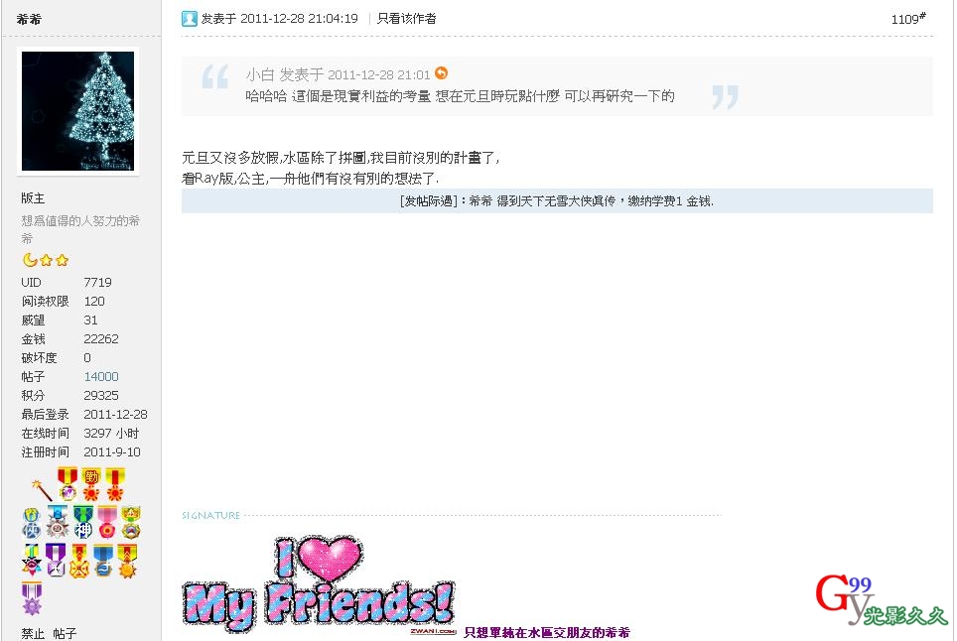This screenshot has height=641, width=957.
Task: Click the rainbow six-point star medal
Action: coord(32,561)
